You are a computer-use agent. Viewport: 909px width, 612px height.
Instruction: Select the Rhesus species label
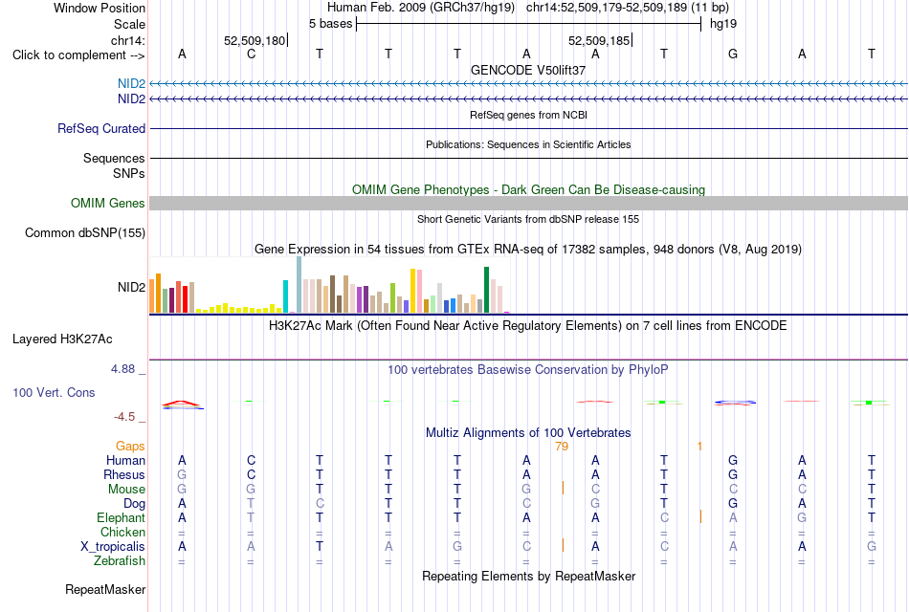coord(124,474)
